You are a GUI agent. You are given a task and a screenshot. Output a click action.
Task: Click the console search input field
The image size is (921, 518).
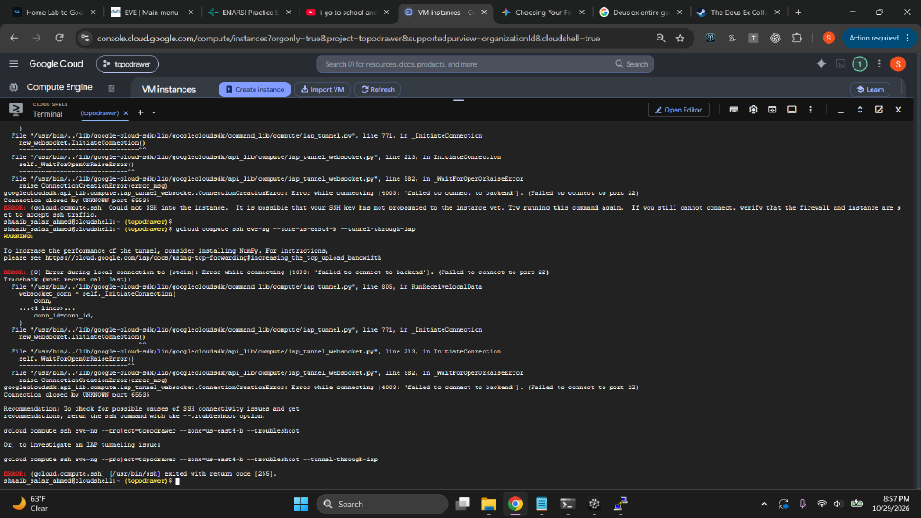pyautogui.click(x=464, y=64)
